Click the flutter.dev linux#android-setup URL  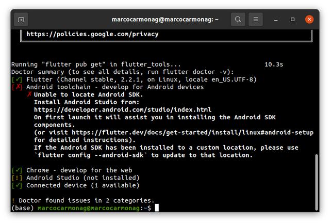point(192,133)
